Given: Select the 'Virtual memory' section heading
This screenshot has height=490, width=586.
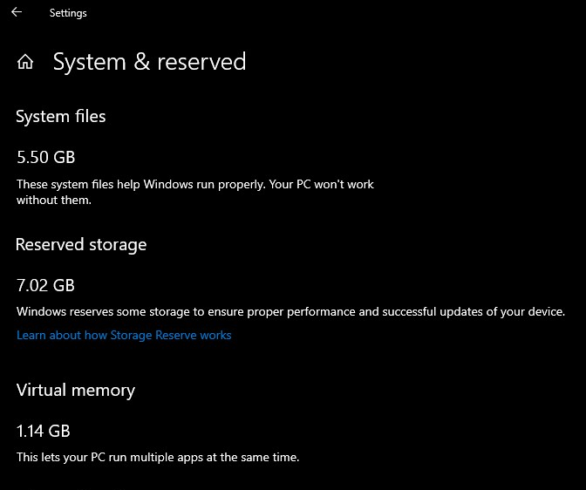Looking at the screenshot, I should coord(76,390).
